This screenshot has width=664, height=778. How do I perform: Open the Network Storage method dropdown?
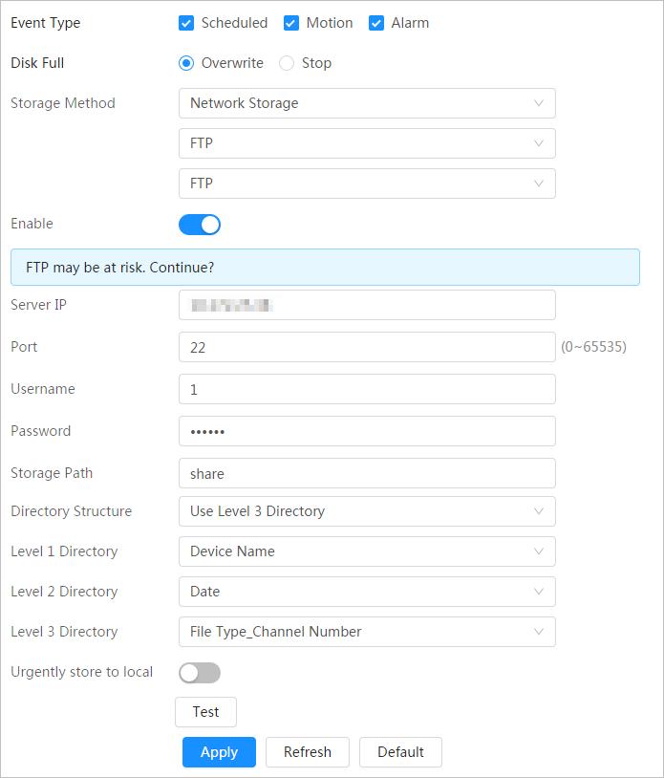[x=367, y=103]
